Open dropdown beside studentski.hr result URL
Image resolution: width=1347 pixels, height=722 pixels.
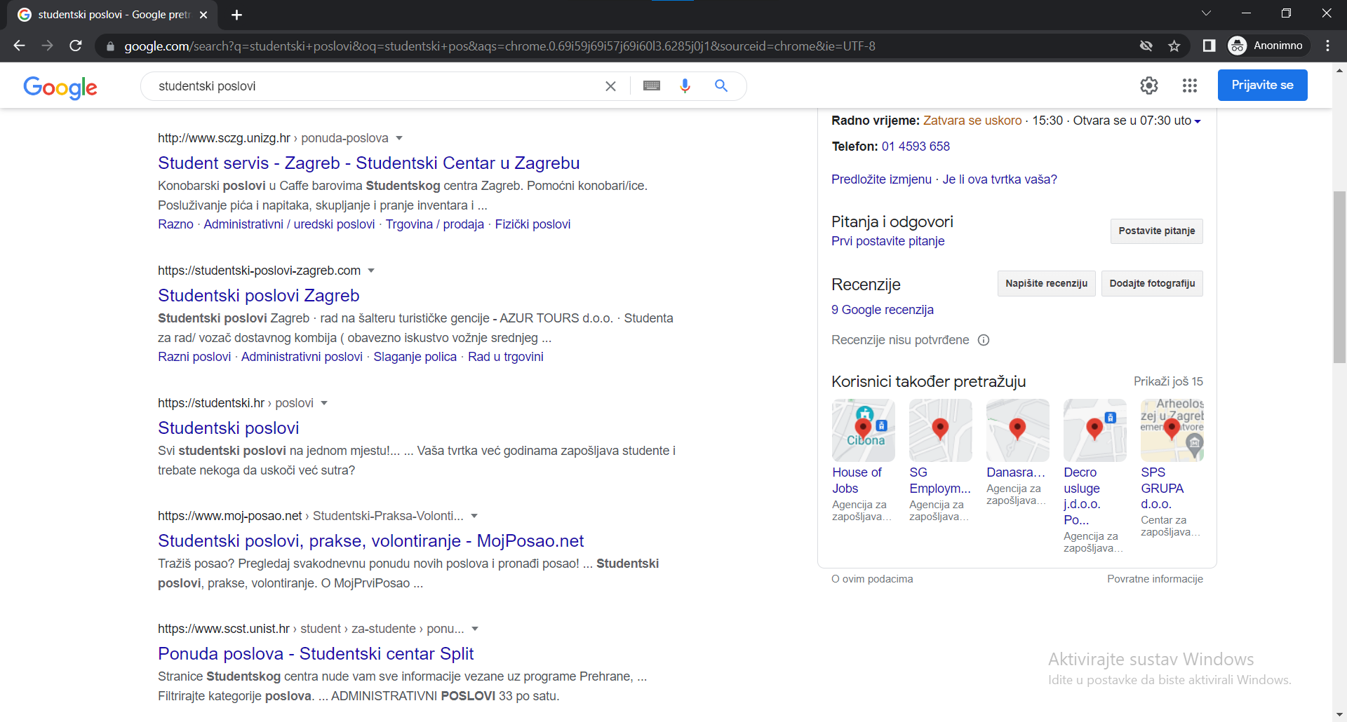tap(324, 403)
